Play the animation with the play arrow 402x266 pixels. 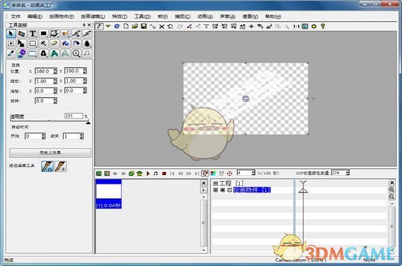148,173
